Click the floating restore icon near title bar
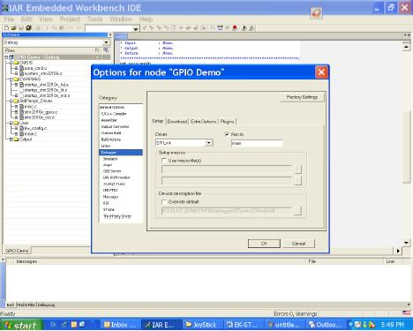Viewport: 413px width, 331px height. click(x=316, y=12)
